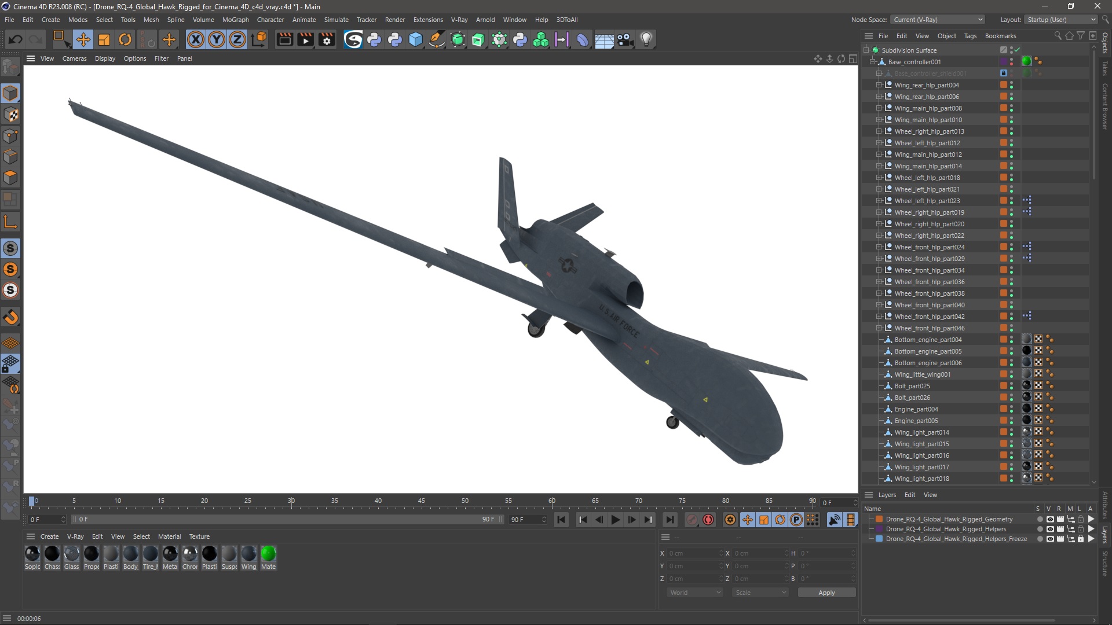Open Edit Render Settings icon
Viewport: 1112px width, 625px height.
pos(327,39)
